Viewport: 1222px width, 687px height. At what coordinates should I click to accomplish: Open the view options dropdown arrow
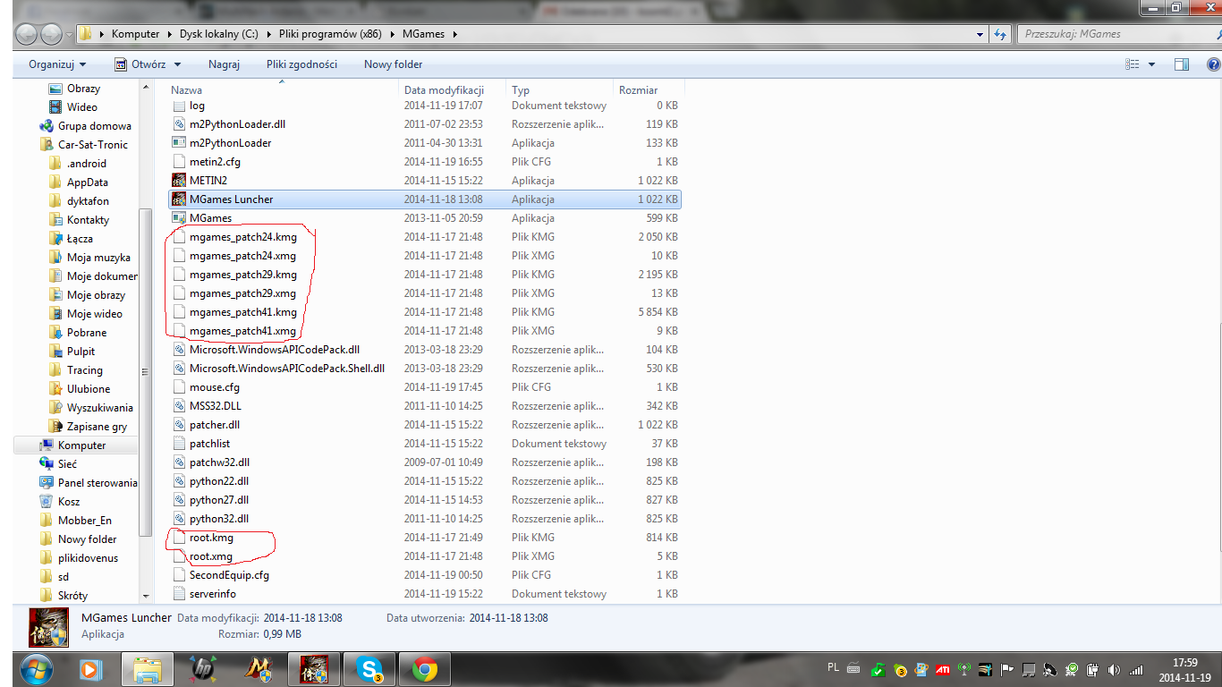1151,64
